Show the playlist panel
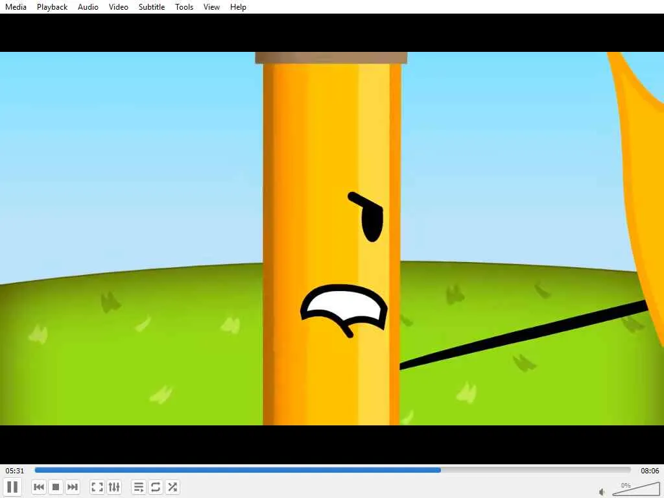The width and height of the screenshot is (664, 498). 139,487
